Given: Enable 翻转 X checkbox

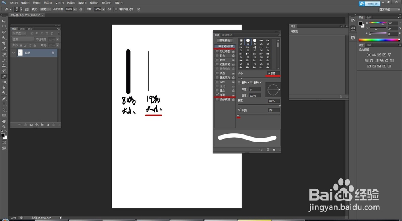Looking at the screenshot, I should pyautogui.click(x=240, y=83).
